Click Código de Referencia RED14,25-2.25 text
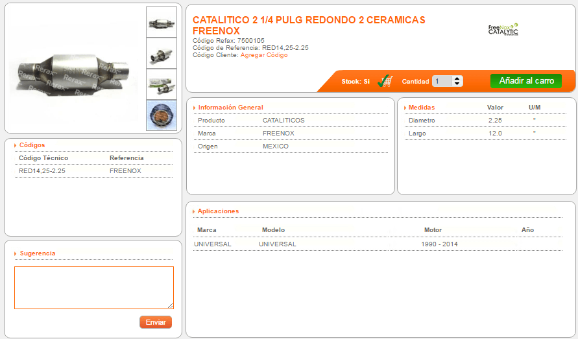578x339 pixels. (x=250, y=48)
